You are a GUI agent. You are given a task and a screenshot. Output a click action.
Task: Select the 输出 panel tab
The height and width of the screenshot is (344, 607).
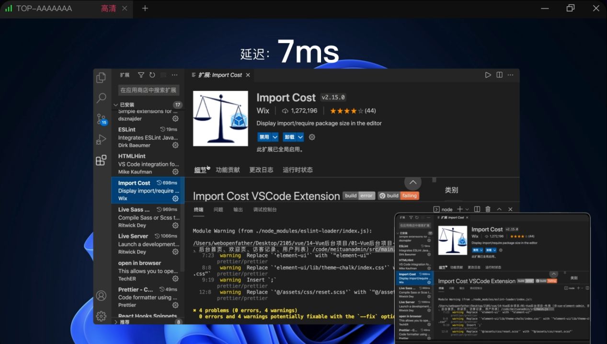tap(238, 209)
